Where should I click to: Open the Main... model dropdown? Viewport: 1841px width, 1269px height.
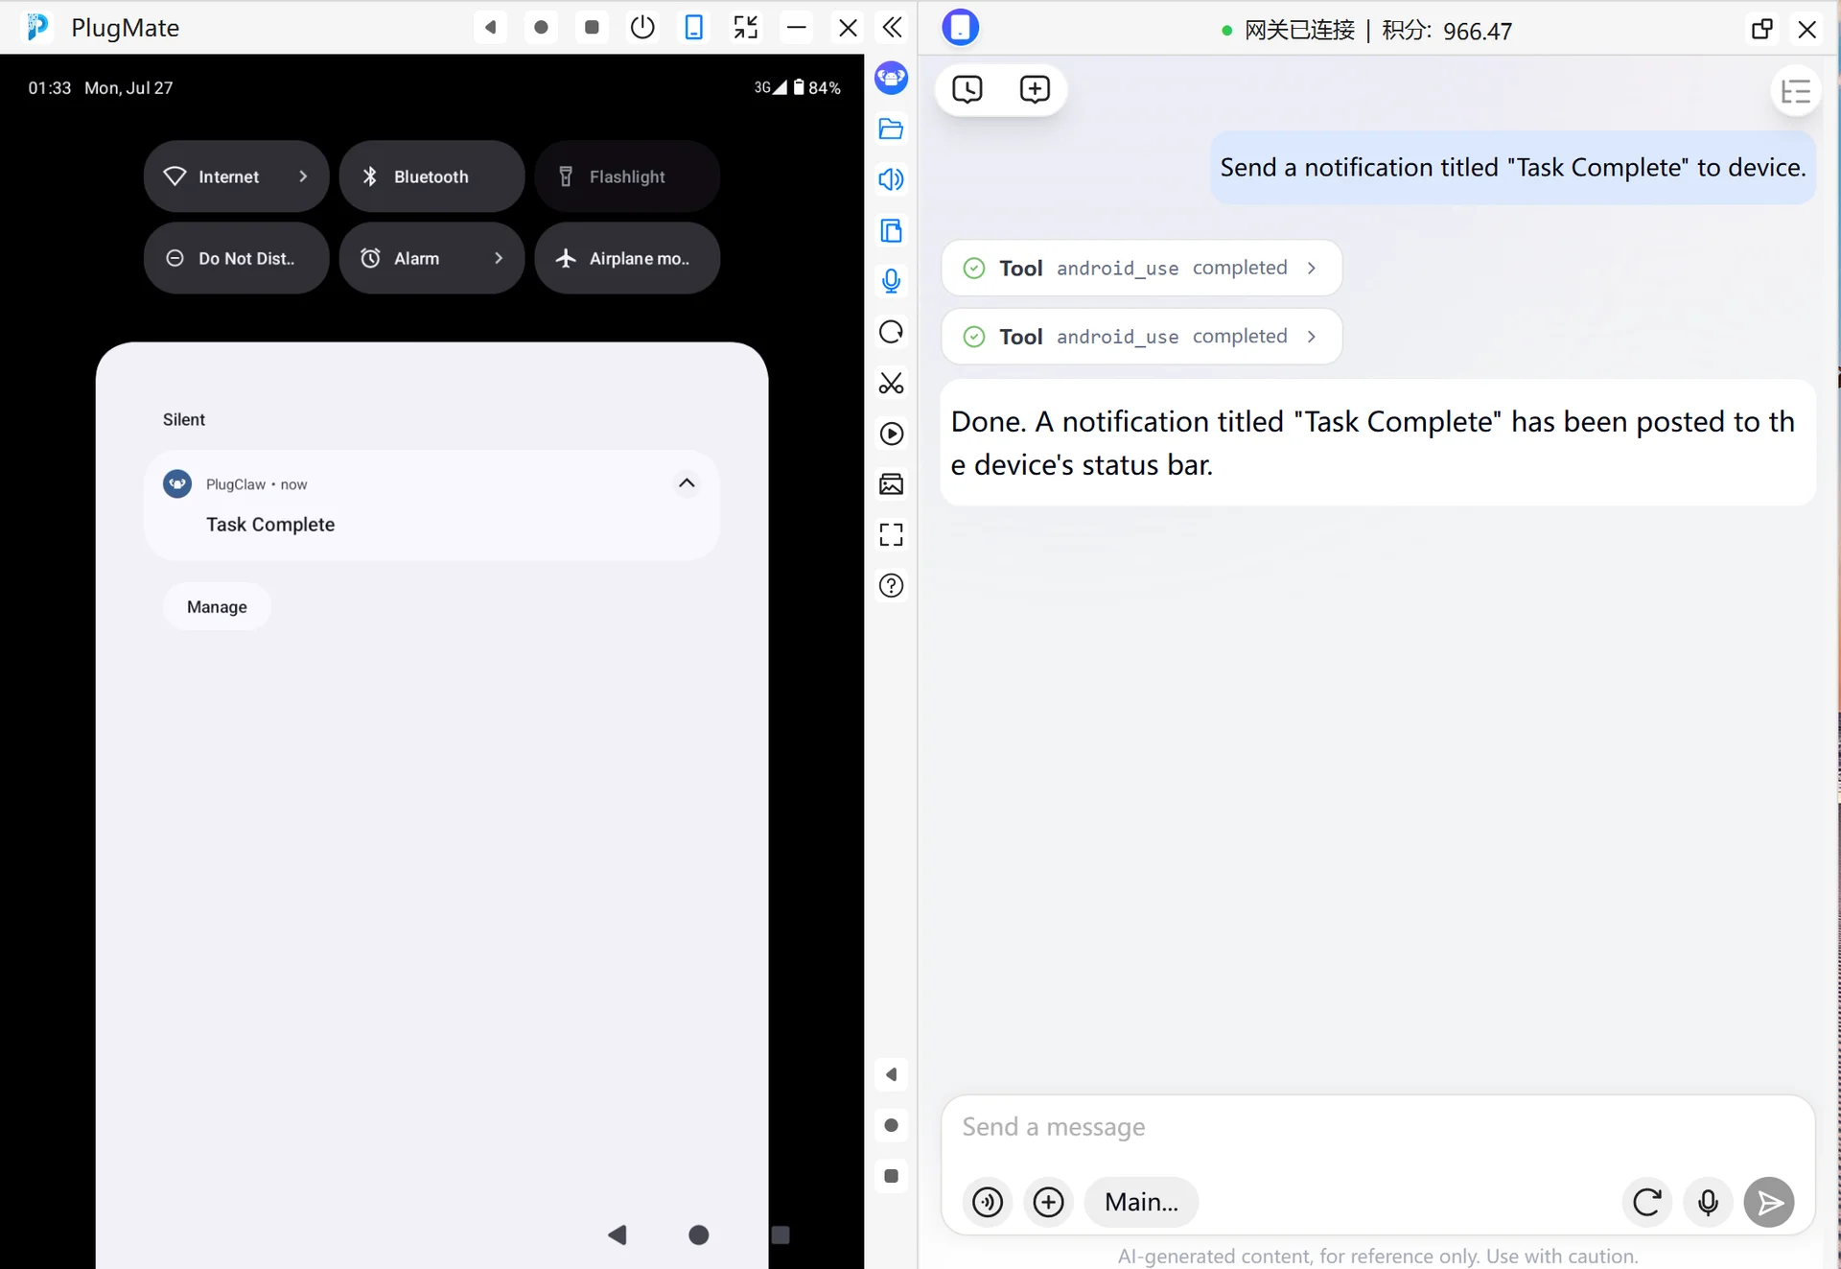click(1141, 1202)
